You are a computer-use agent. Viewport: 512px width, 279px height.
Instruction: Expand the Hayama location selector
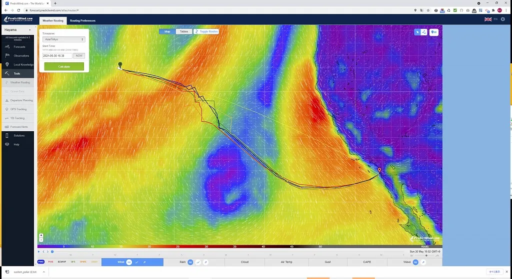click(x=17, y=29)
